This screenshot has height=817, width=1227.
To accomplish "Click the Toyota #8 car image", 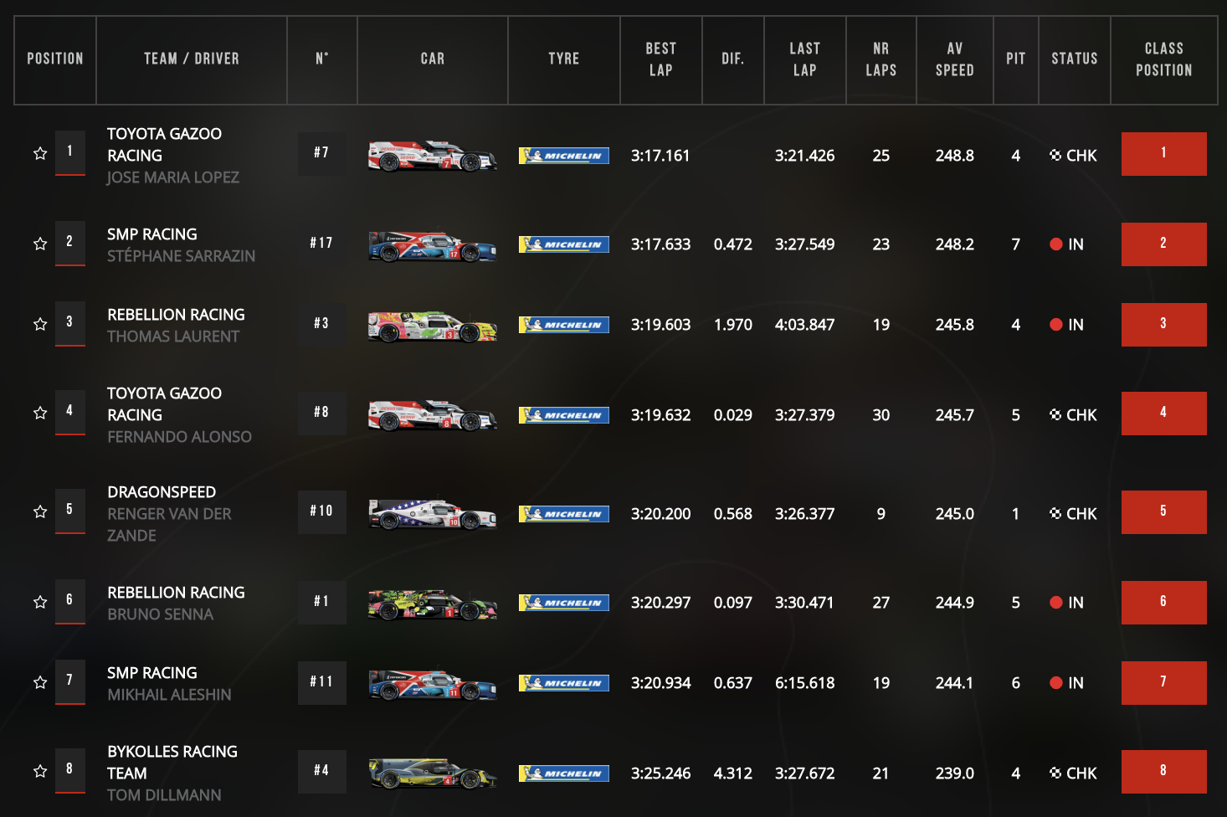I will (433, 415).
